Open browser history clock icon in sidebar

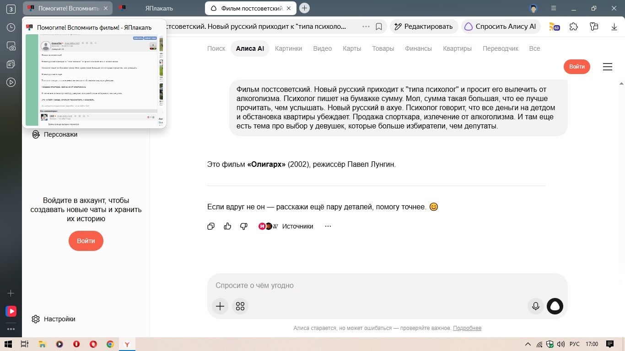pyautogui.click(x=11, y=27)
